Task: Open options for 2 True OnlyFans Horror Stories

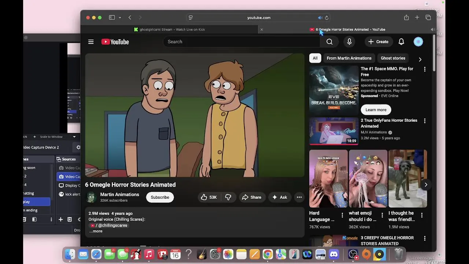Action: 425,121
